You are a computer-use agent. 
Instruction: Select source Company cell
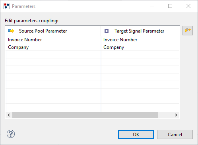click(53, 47)
